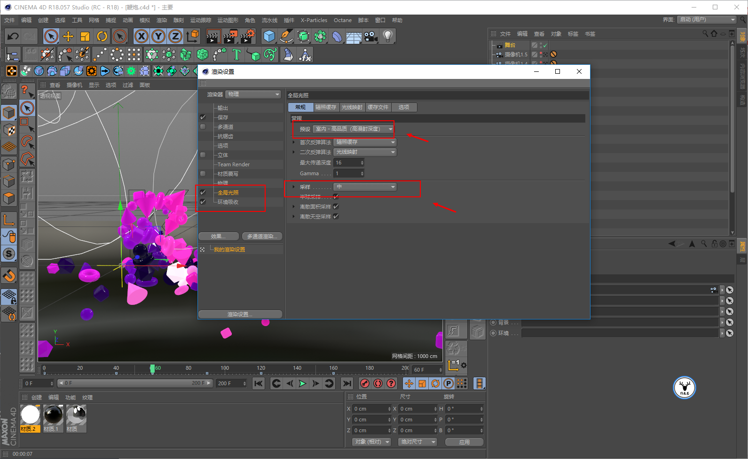Click the Undo arrow icon
This screenshot has width=748, height=459.
13,36
